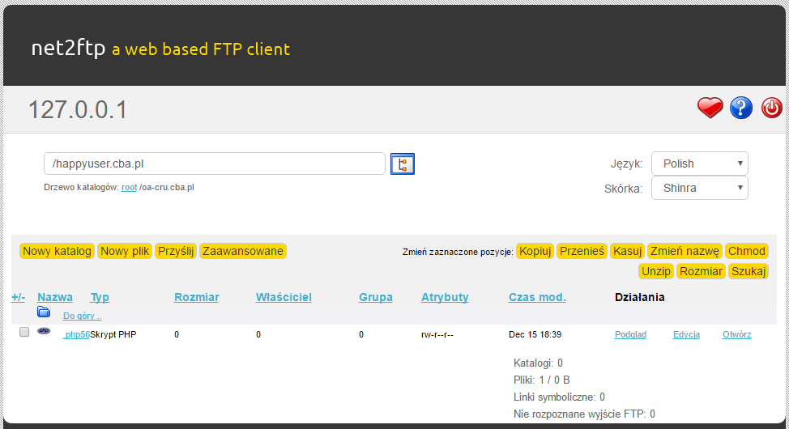Click the Linki symboliczne: 0 text

[x=559, y=397]
